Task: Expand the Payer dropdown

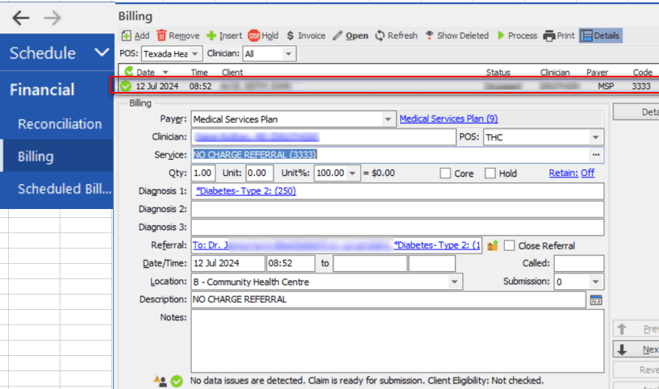Action: (x=388, y=119)
